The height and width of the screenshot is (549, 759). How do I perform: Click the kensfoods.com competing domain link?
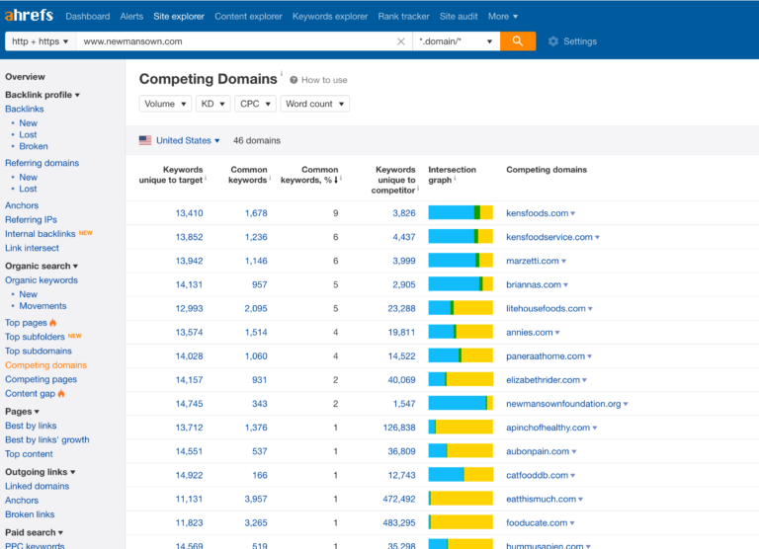click(537, 213)
